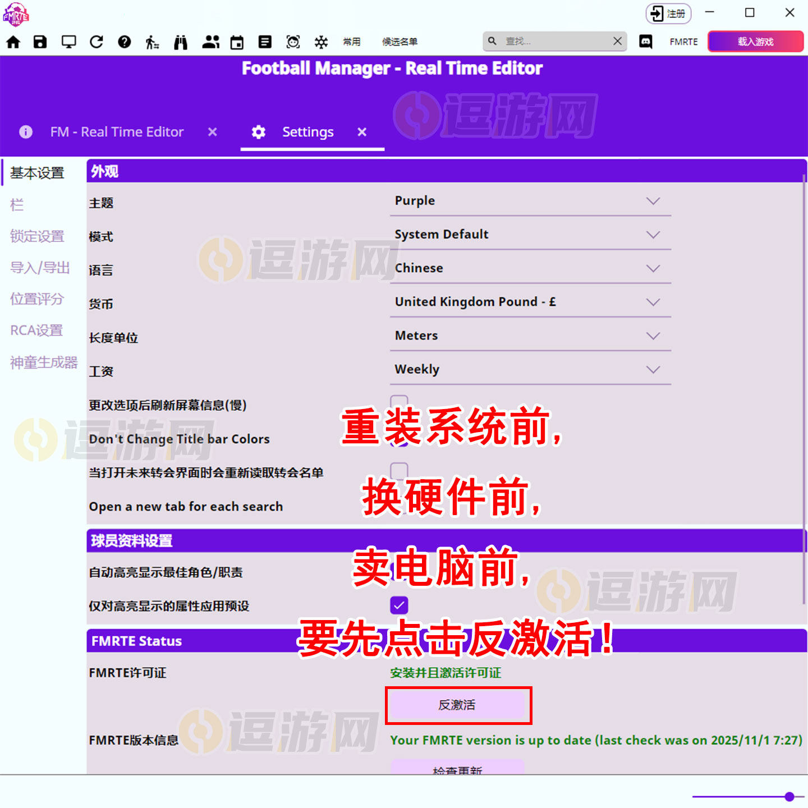Click the 安装并且激活许可证 license status text

pos(446,673)
